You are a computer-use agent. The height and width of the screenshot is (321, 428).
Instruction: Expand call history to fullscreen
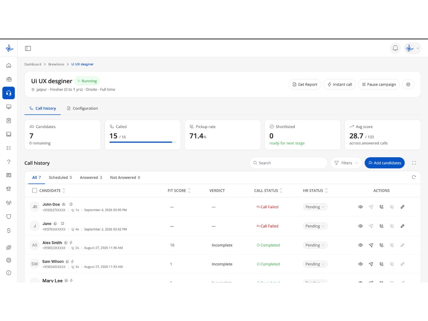(x=414, y=163)
